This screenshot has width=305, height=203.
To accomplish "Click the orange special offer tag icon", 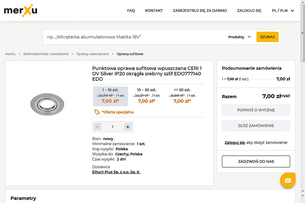I will point(97,112).
